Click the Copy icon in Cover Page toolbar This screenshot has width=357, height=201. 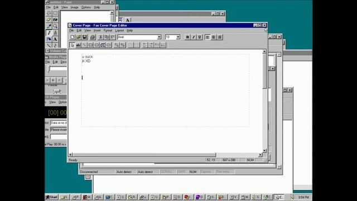(x=107, y=37)
